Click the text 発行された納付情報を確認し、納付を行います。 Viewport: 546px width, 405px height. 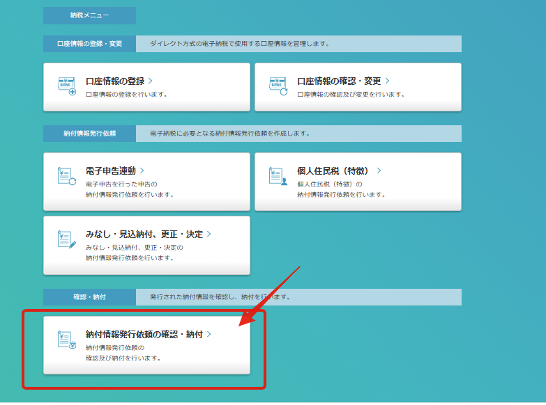(x=220, y=297)
